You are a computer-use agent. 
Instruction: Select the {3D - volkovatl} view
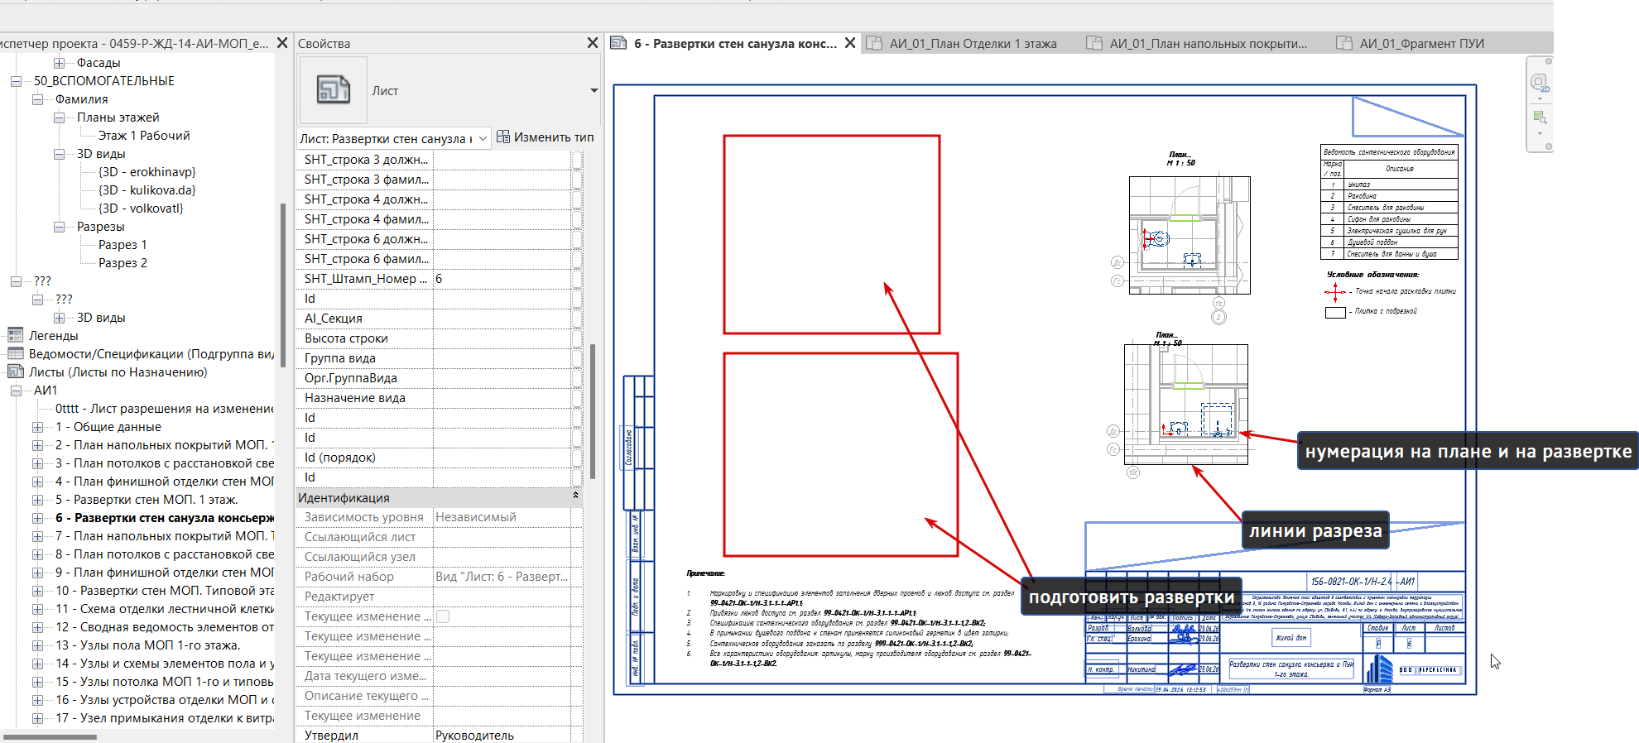pos(141,209)
